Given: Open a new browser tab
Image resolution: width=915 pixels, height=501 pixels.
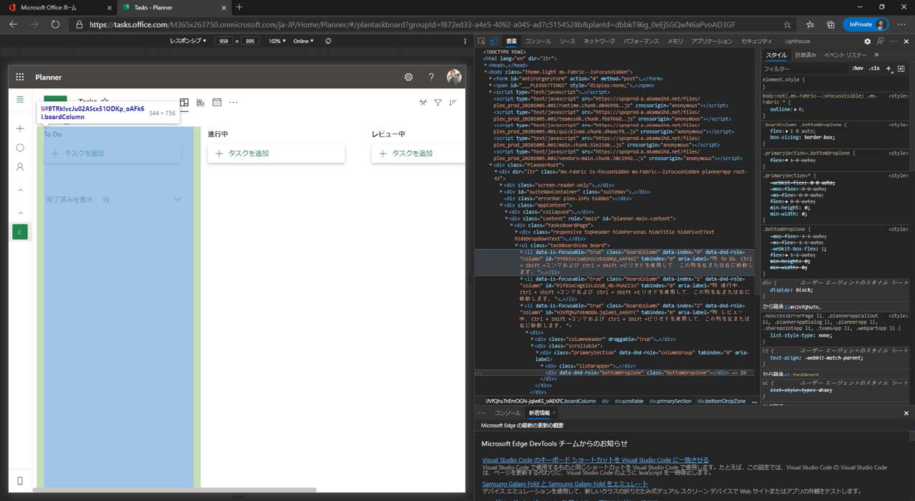Looking at the screenshot, I should [239, 7].
